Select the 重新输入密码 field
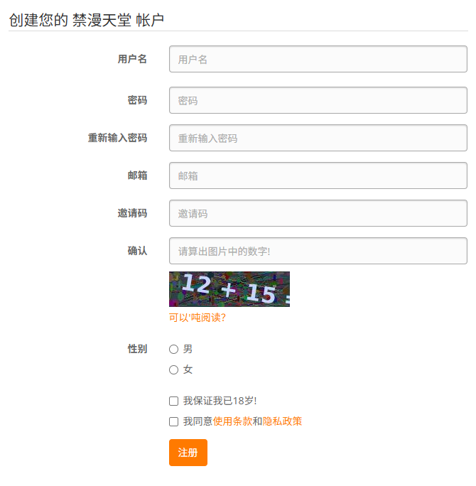 coord(318,138)
